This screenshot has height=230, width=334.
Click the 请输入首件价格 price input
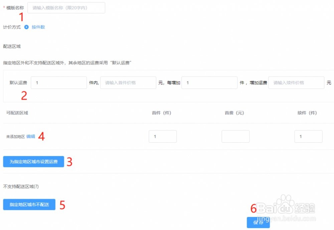point(128,82)
